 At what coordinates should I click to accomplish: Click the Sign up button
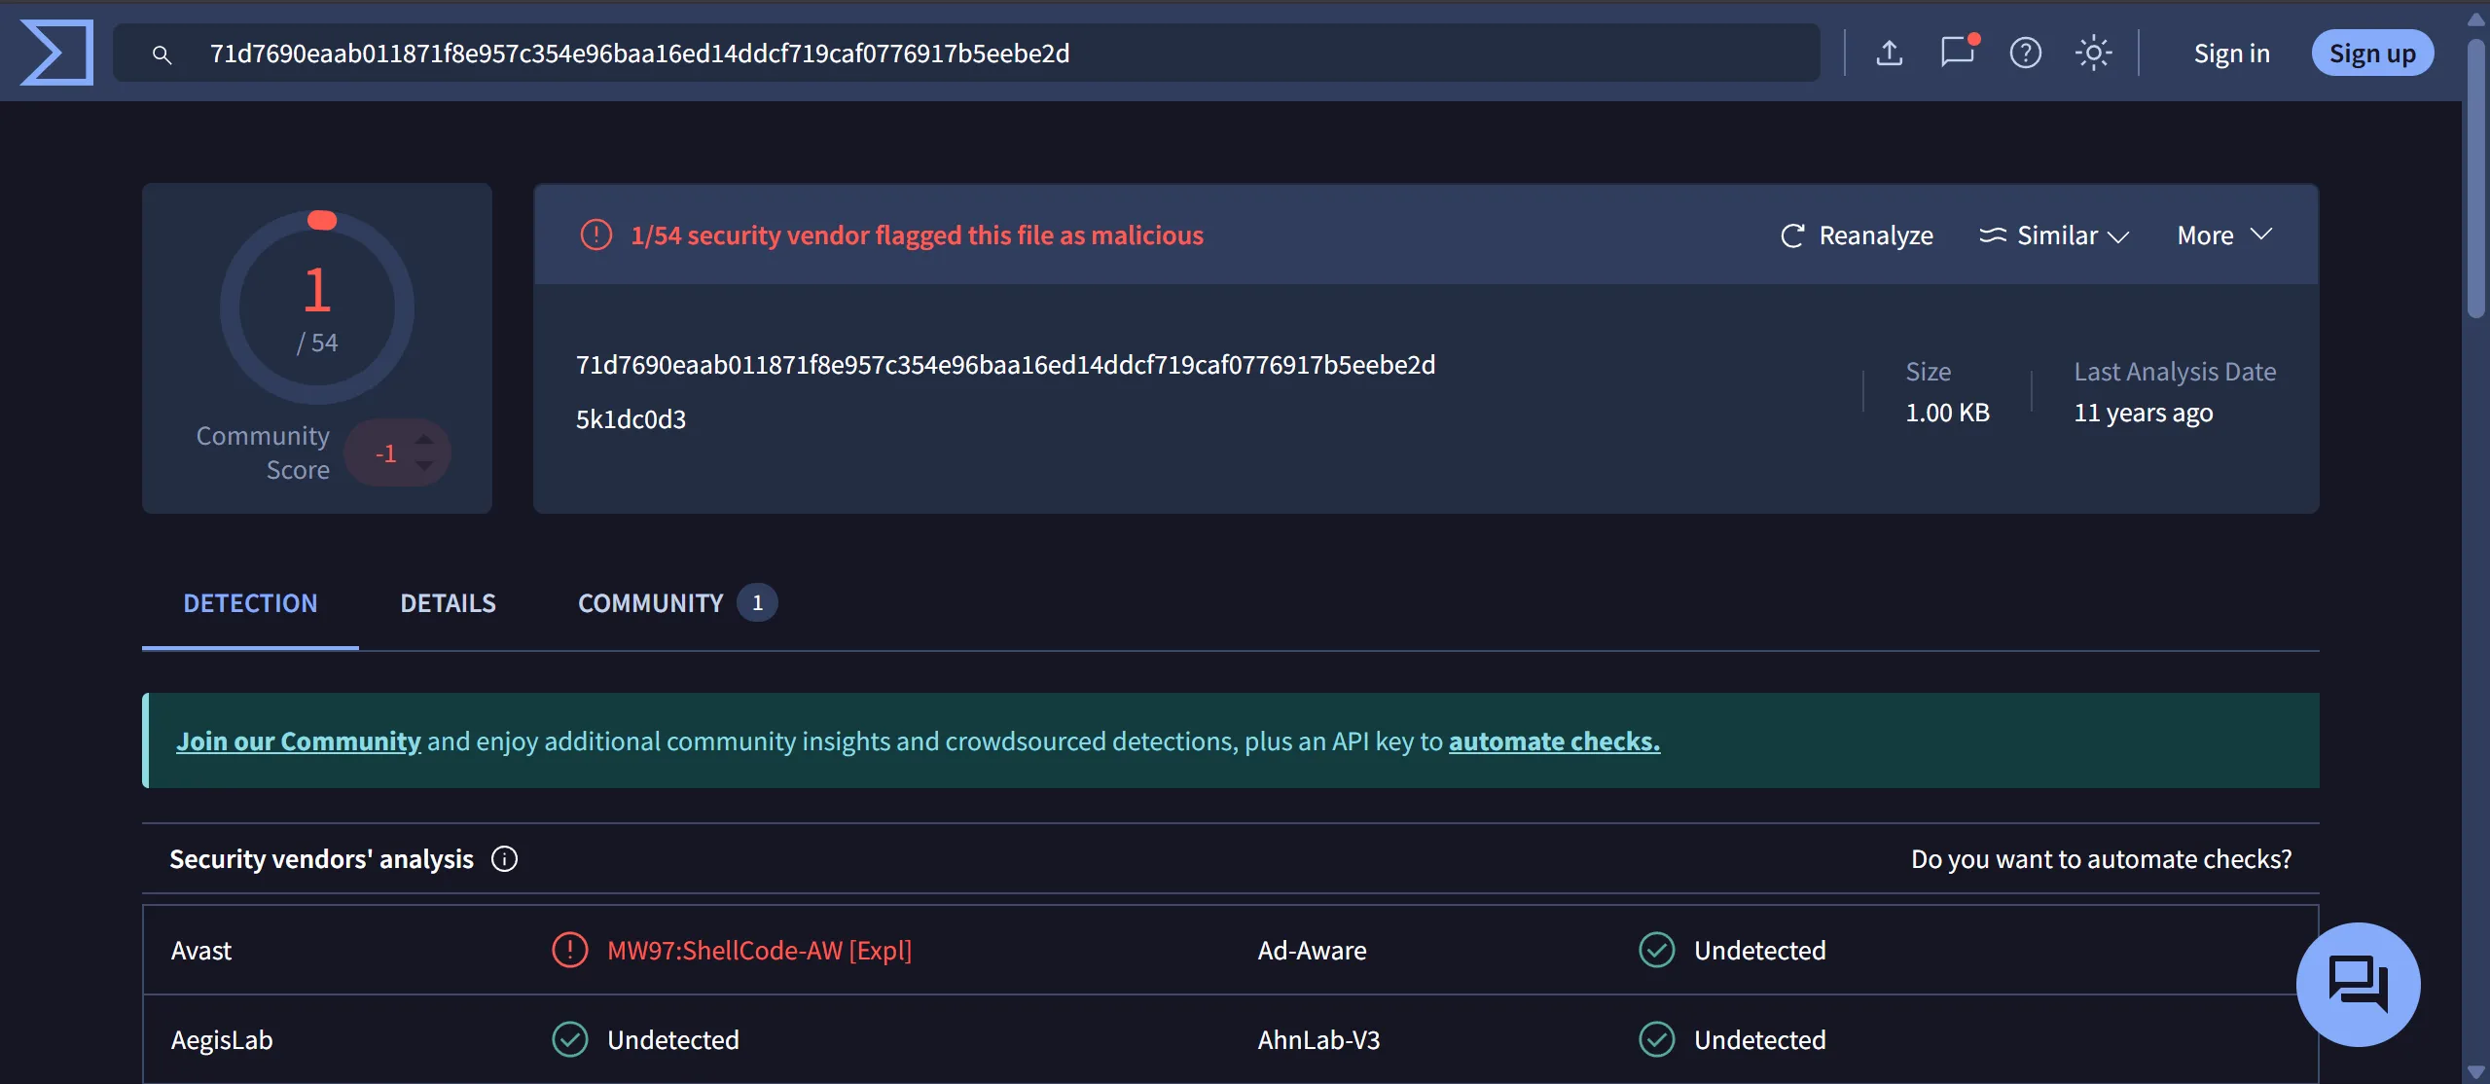click(2371, 54)
